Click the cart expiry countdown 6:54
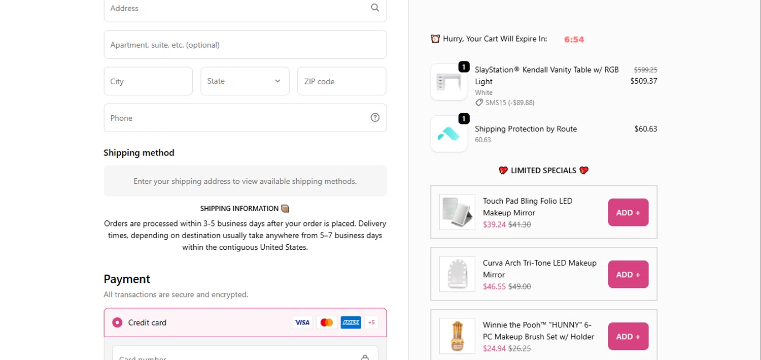The width and height of the screenshot is (761, 360). 574,39
